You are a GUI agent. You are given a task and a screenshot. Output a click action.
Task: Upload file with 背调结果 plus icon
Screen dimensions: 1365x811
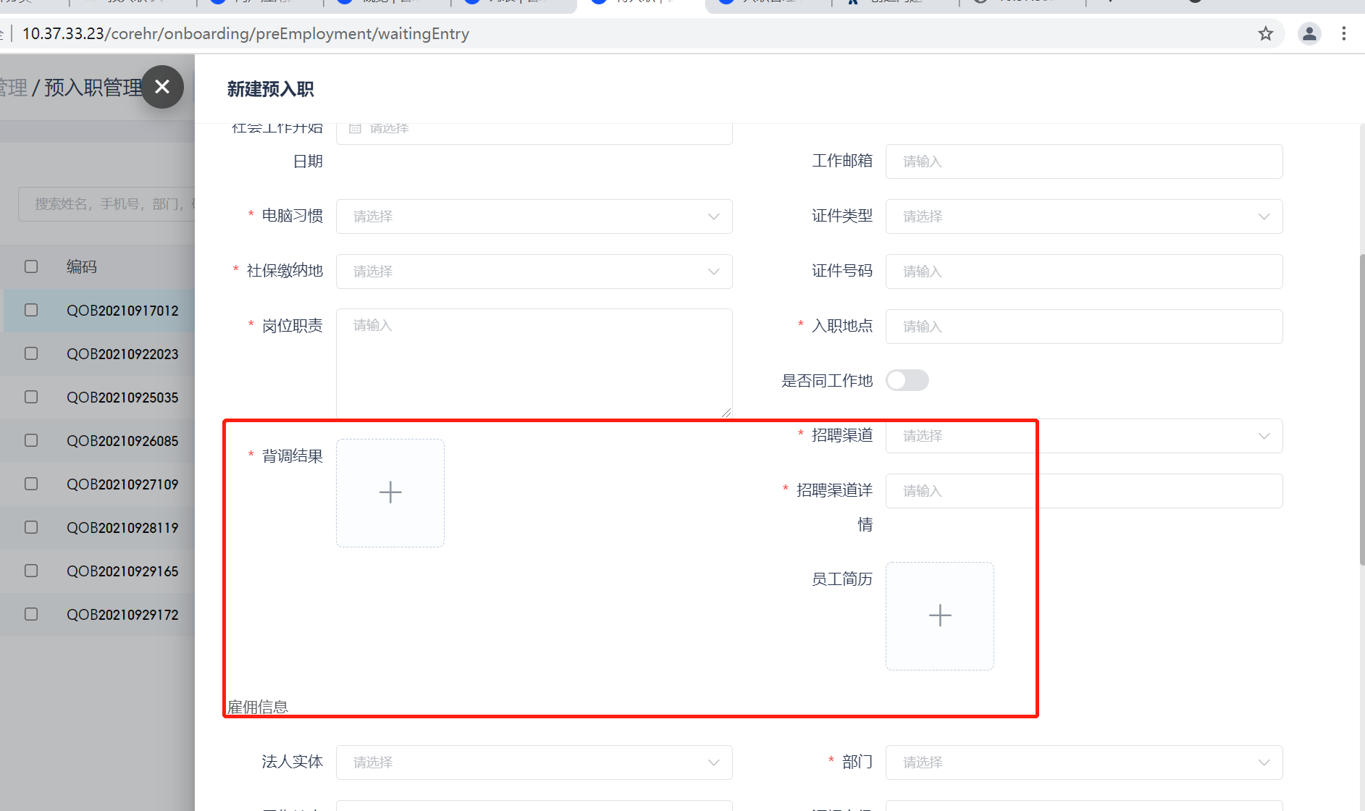(390, 493)
